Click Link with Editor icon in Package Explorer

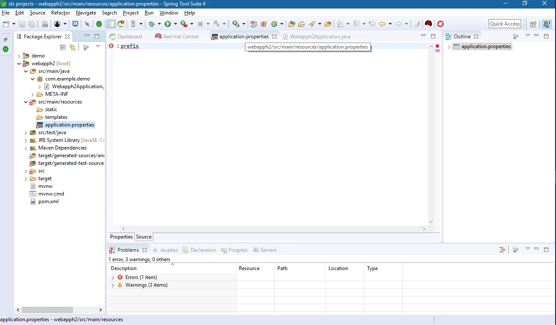tap(73, 47)
